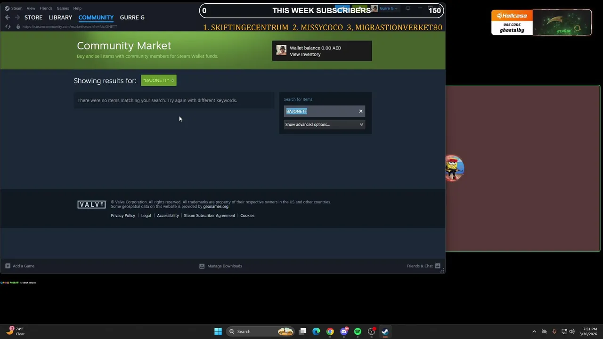Show hidden system tray icons
The image size is (603, 339).
[x=534, y=331]
